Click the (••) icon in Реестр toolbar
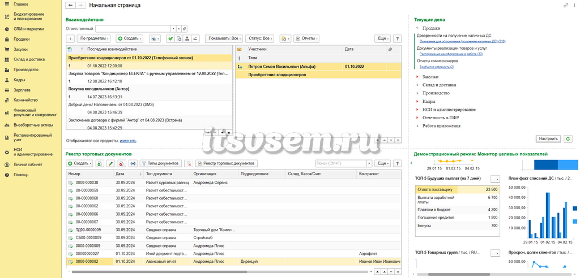 (133, 163)
